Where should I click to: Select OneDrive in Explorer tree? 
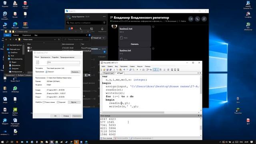click(14, 52)
